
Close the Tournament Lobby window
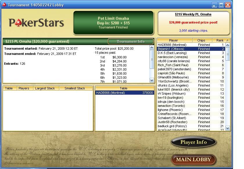(228, 5)
